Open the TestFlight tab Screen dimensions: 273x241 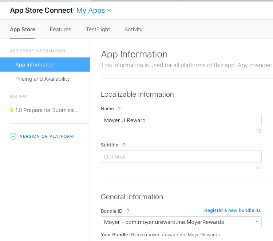click(98, 29)
